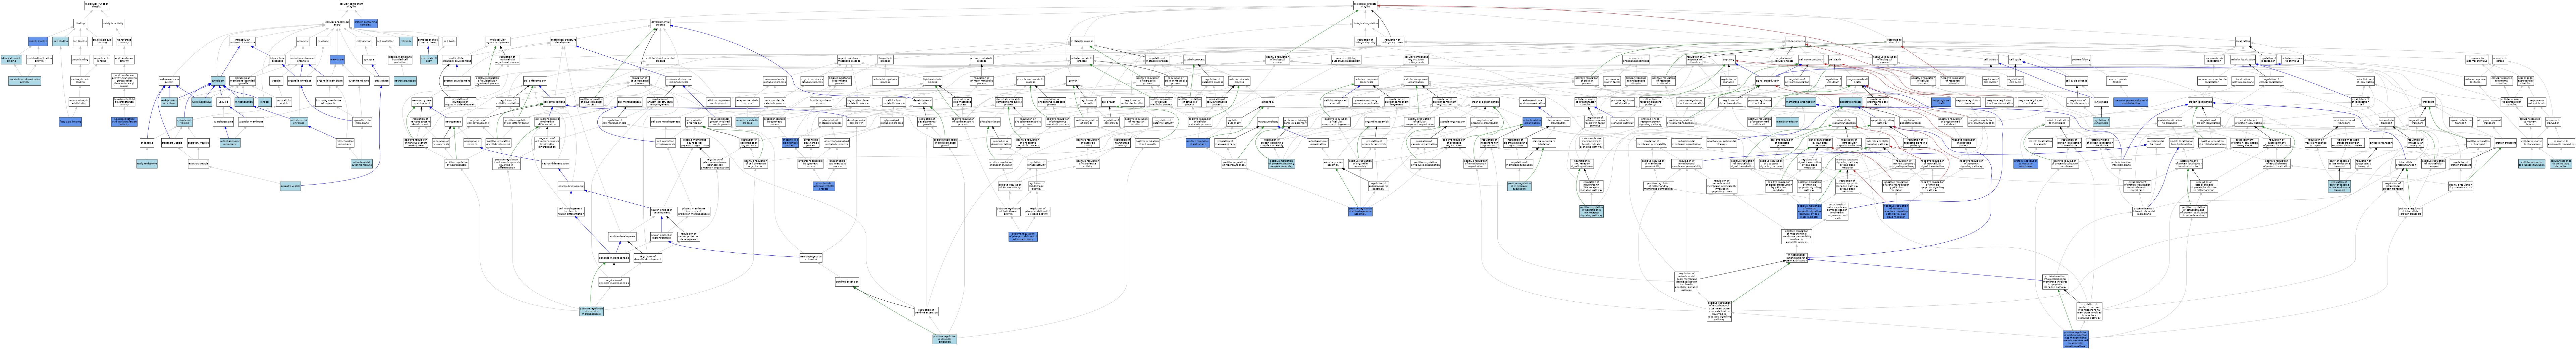Image resolution: width=2576 pixels, height=349 pixels.
Task: Select the blue 'protein binding' node
Action: 38,41
